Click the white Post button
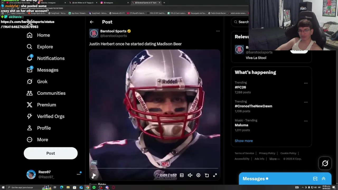338x190 pixels. (51, 153)
